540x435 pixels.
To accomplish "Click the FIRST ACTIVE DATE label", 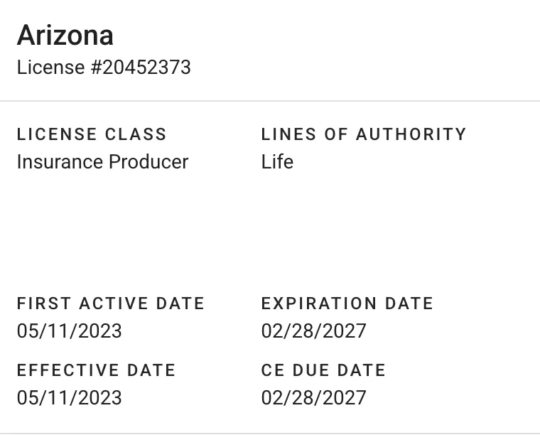I will click(x=111, y=304).
